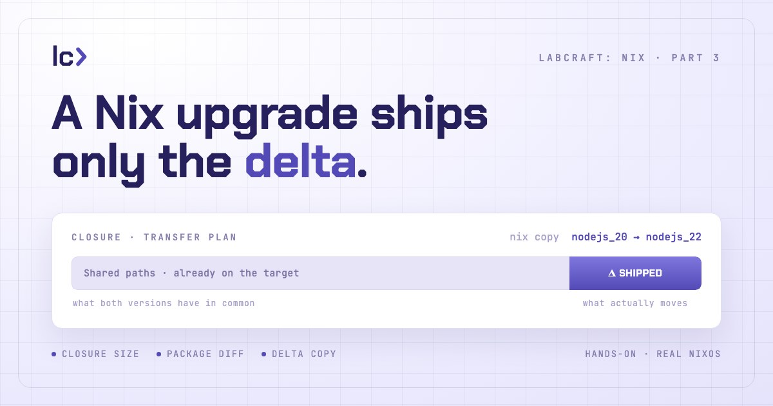Click the arrow between nodejs_20 and nodejs_22
Viewport: 773px width, 406px height.
[x=636, y=237]
